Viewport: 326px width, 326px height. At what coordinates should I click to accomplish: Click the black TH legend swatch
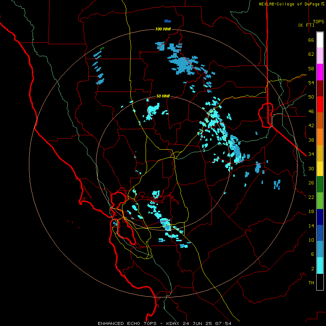point(320,282)
